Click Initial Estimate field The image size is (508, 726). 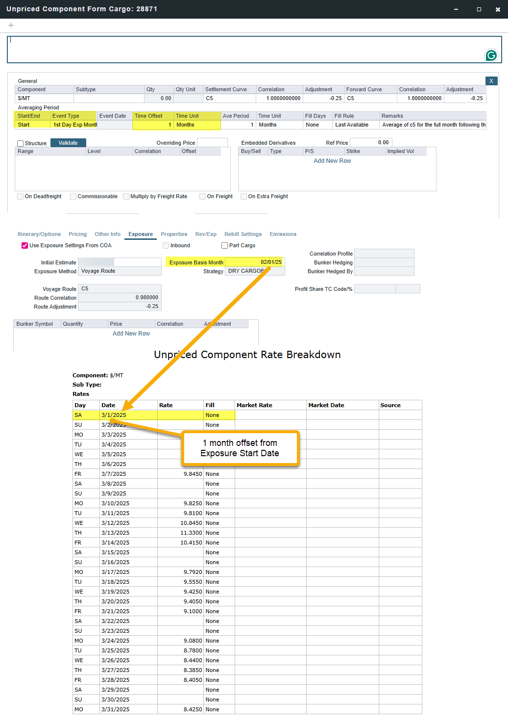(120, 262)
